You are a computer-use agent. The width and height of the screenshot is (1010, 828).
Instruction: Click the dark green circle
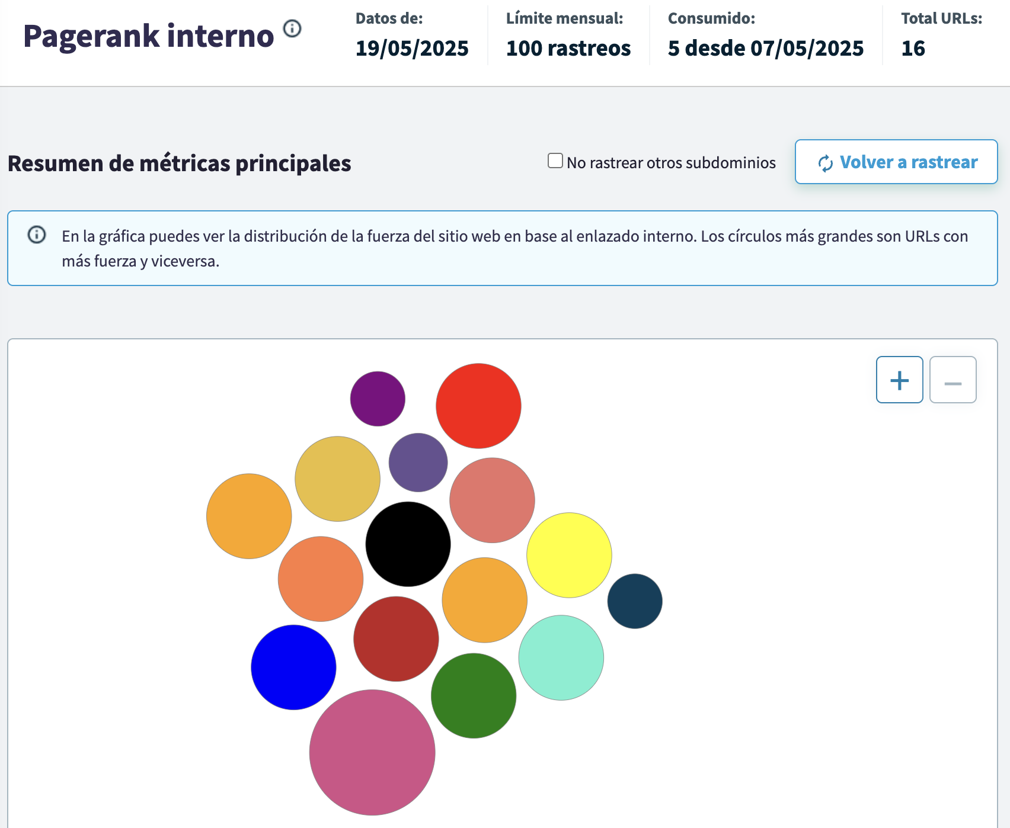click(473, 695)
